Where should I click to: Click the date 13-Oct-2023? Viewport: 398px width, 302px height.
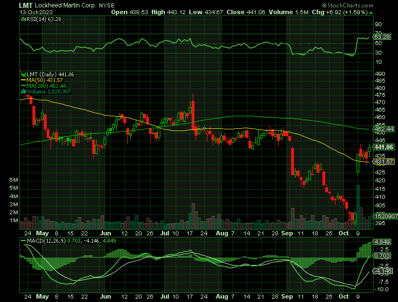point(36,12)
